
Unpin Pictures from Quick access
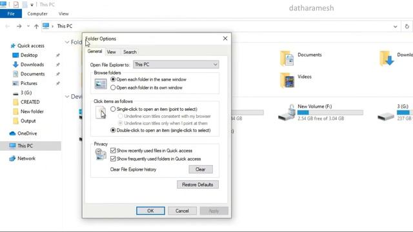57,83
